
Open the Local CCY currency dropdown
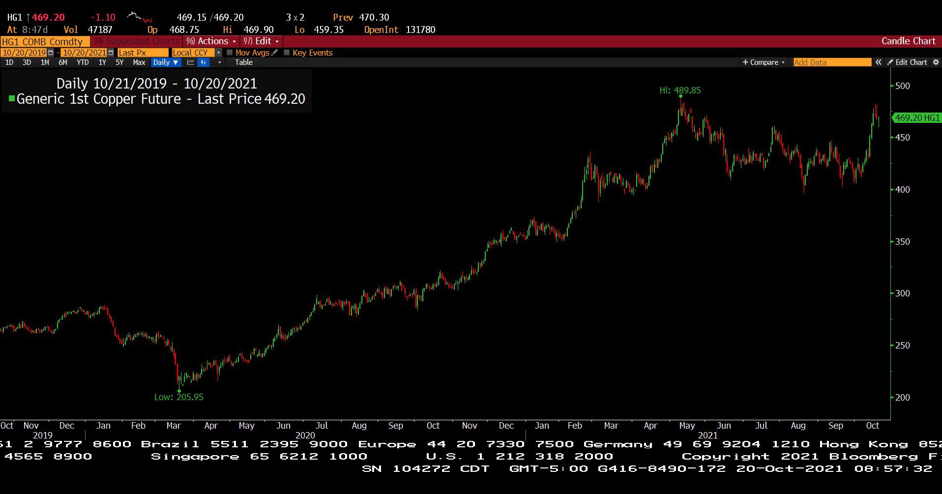219,53
